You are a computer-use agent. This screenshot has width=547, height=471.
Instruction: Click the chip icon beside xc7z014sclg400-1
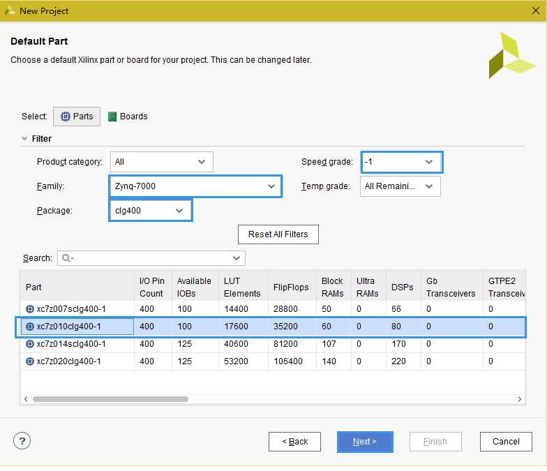point(30,343)
